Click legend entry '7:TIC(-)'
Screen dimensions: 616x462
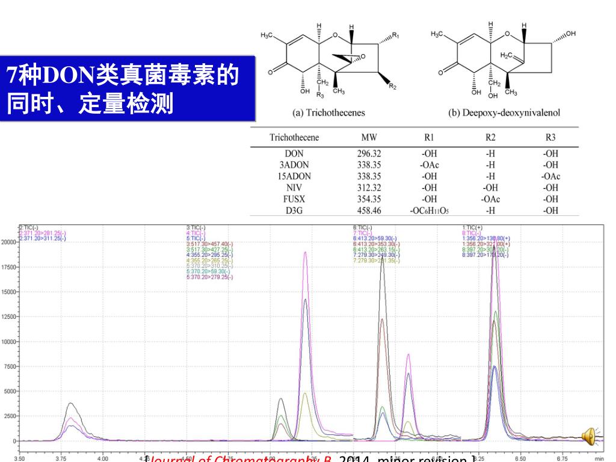coord(363,233)
